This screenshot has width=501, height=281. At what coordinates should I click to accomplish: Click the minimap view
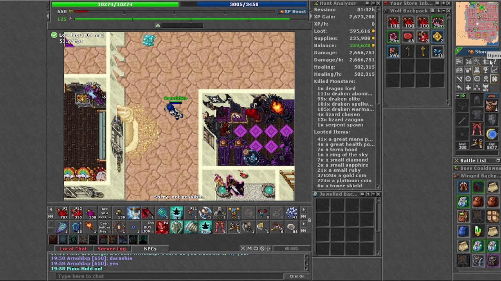tap(477, 23)
